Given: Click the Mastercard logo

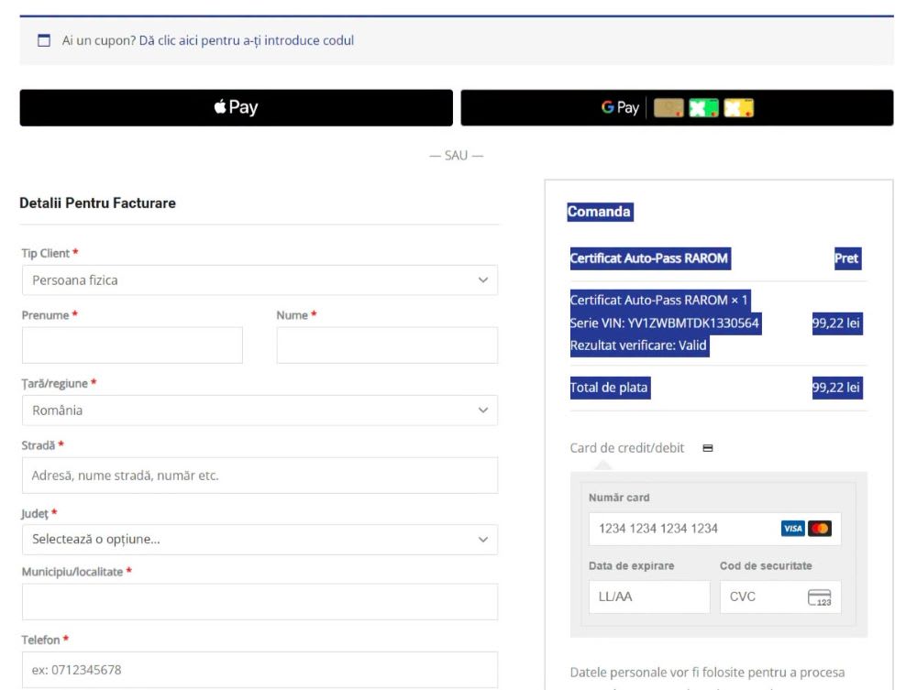Looking at the screenshot, I should [x=820, y=529].
